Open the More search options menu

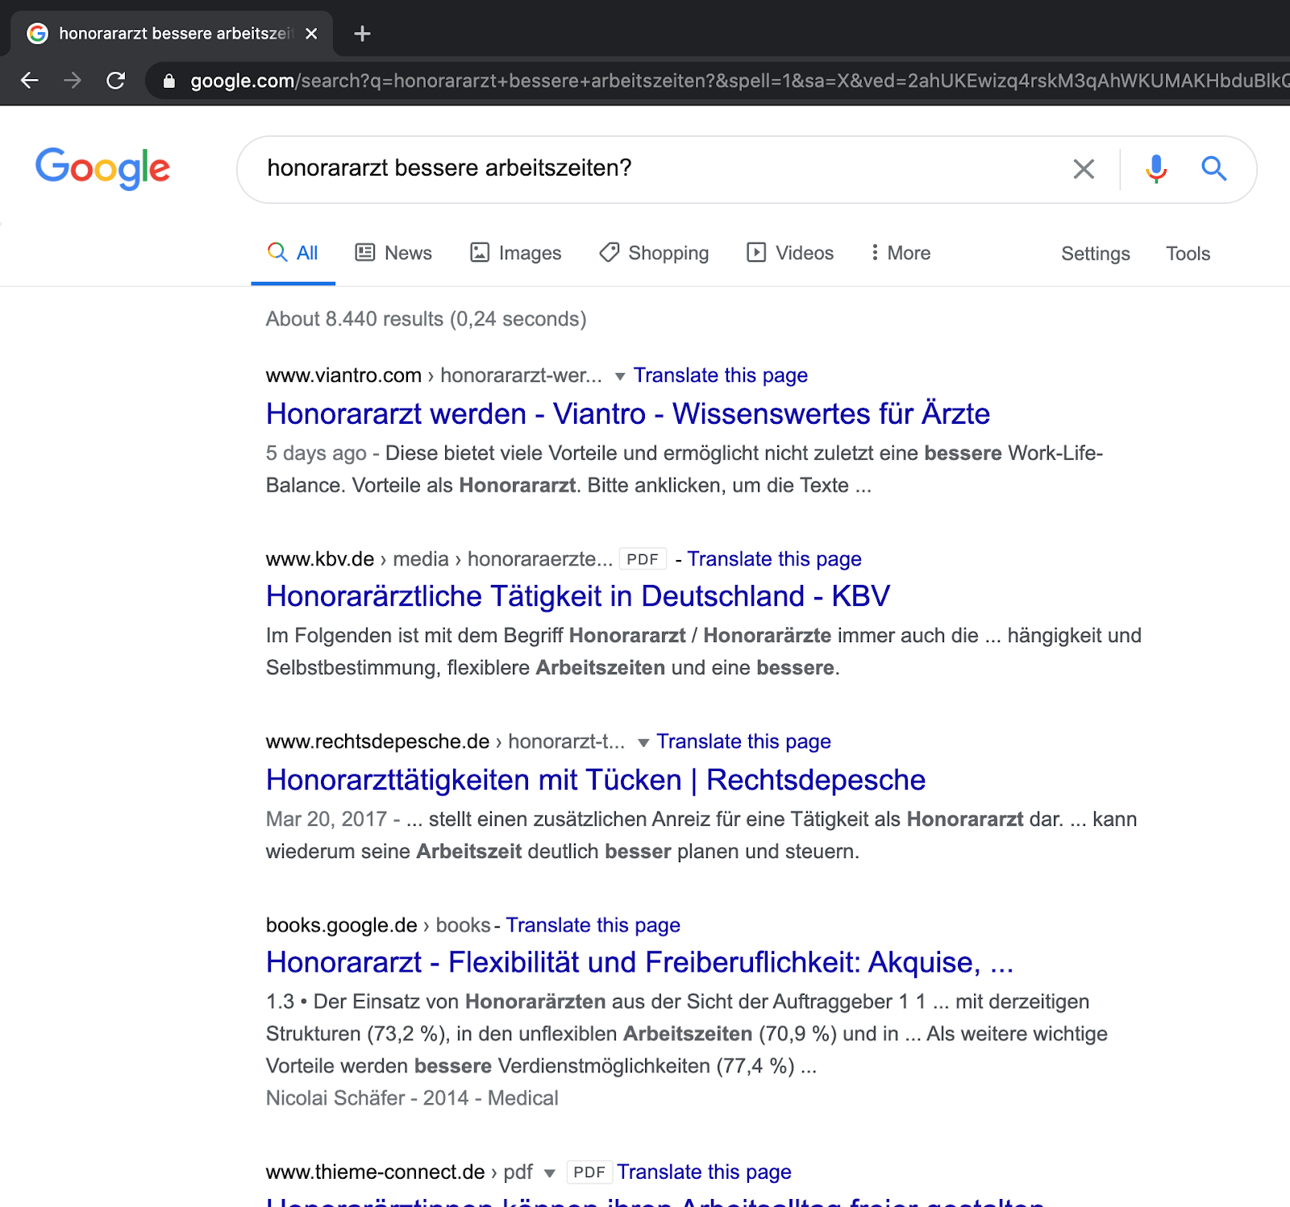(901, 253)
